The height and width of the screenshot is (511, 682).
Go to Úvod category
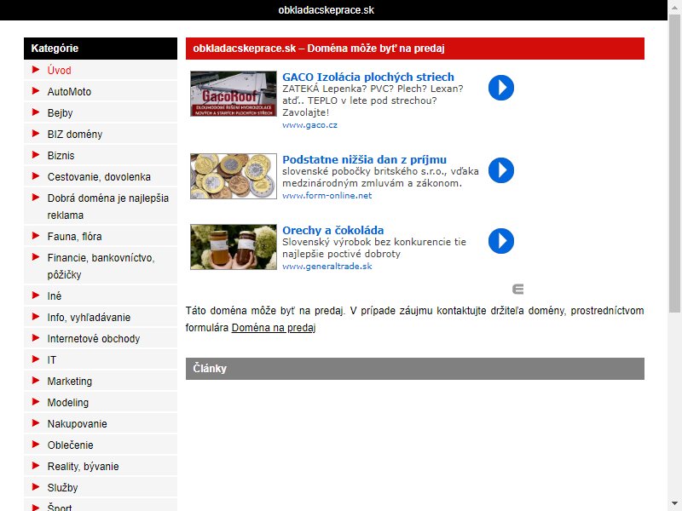click(59, 71)
